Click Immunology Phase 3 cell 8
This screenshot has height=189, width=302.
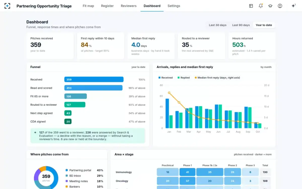click(250, 172)
